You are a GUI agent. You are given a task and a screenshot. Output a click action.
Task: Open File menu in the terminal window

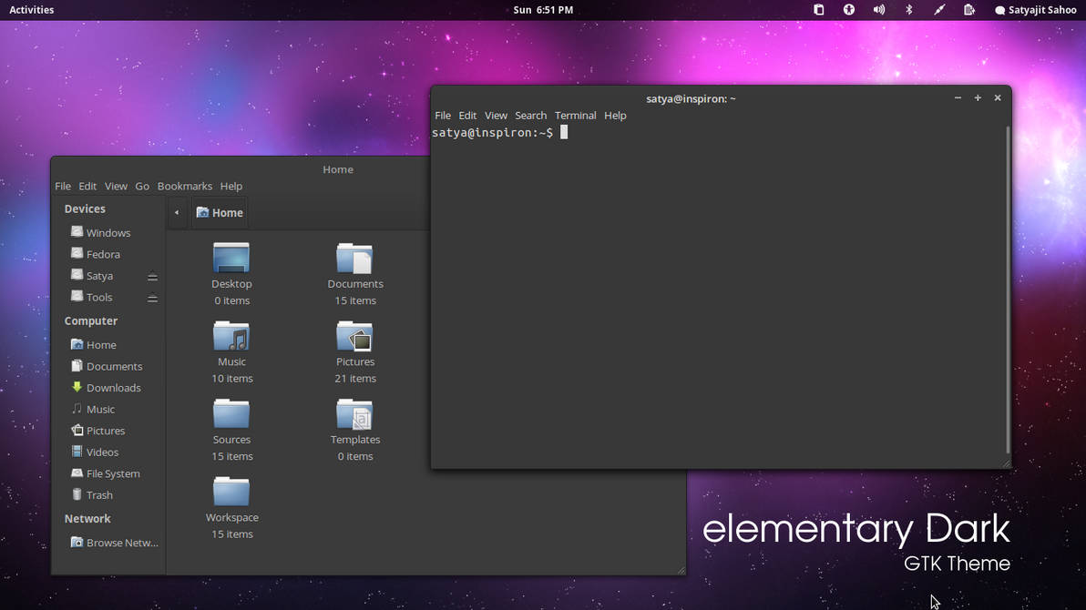(443, 116)
